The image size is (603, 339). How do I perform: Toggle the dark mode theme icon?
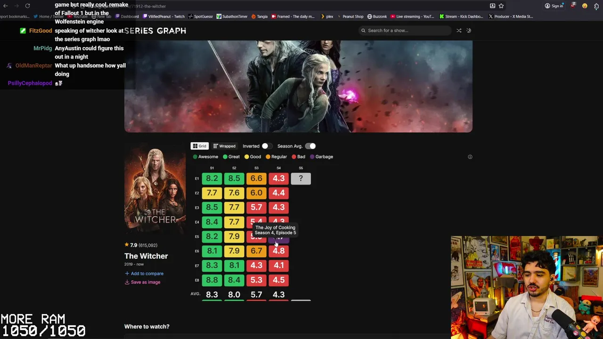click(469, 31)
